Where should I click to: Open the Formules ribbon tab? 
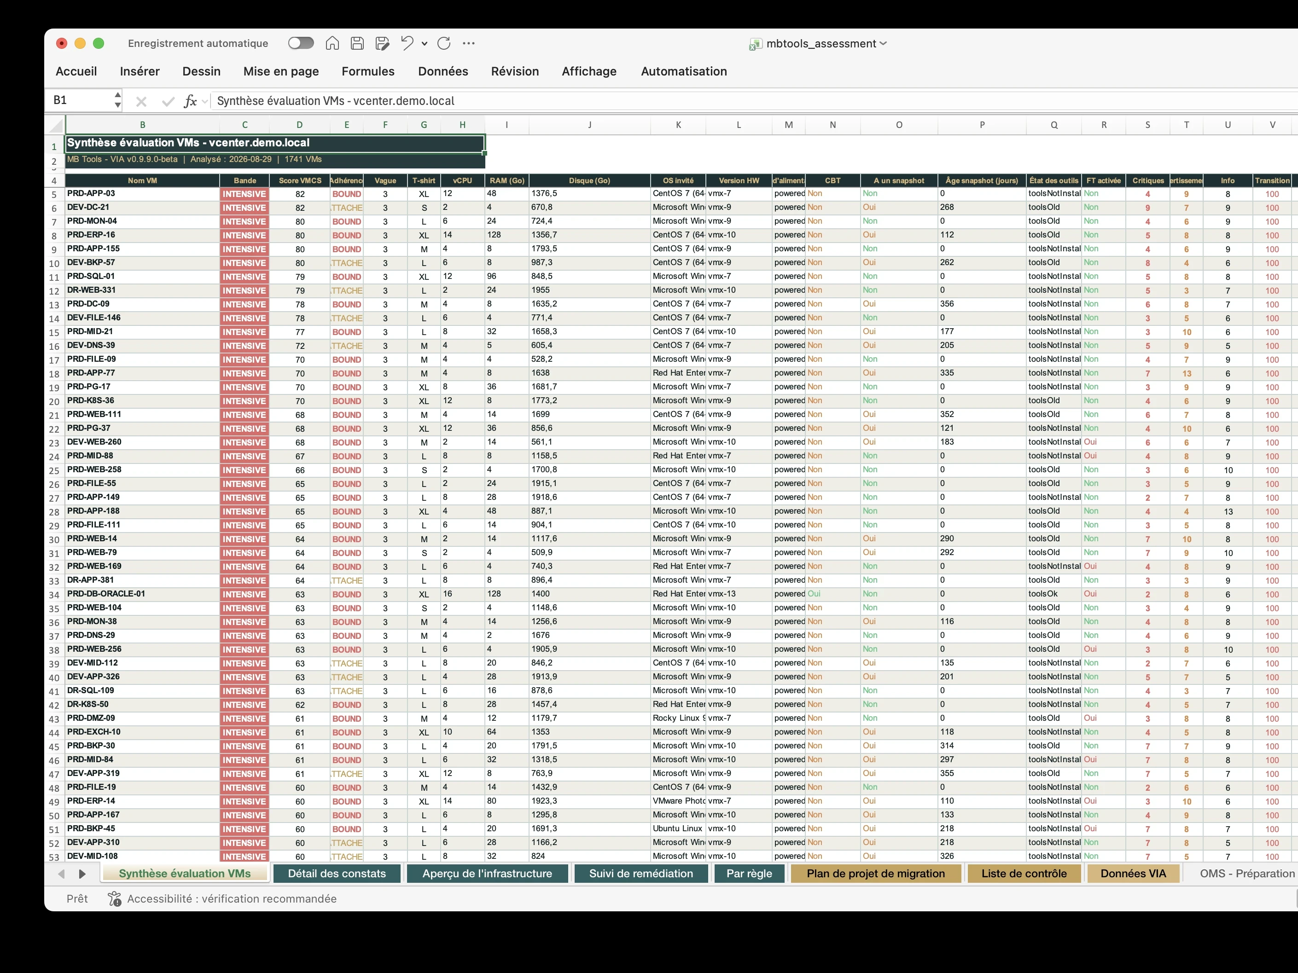(368, 71)
